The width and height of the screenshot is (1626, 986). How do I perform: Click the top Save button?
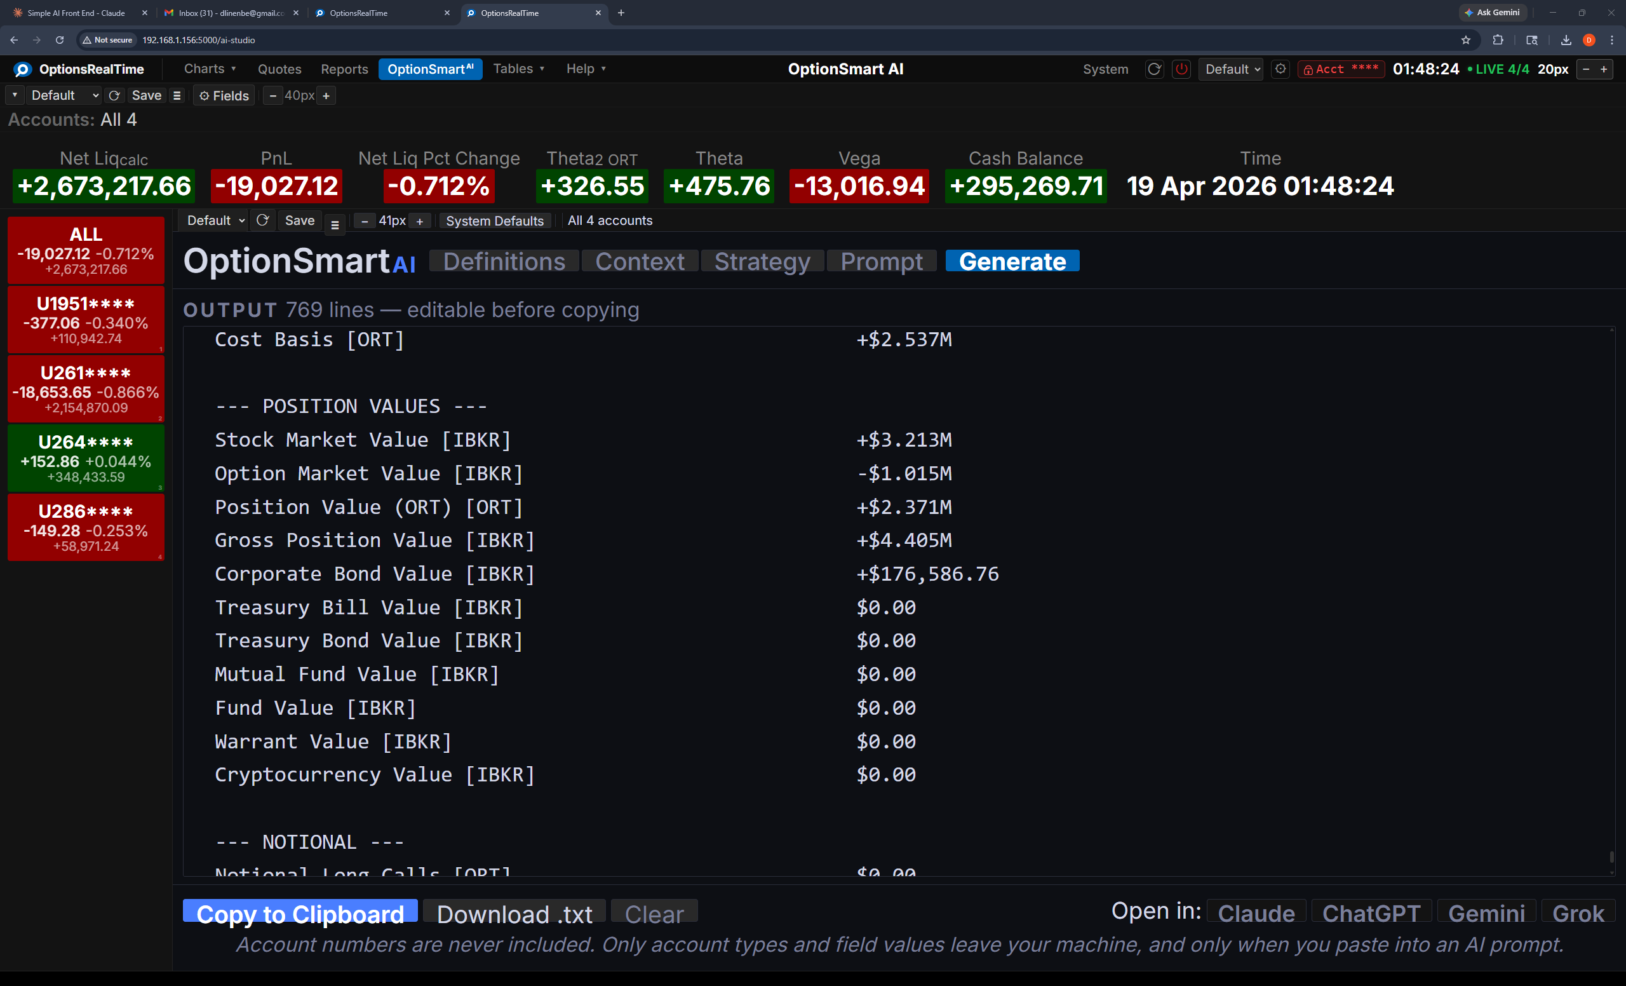point(147,96)
